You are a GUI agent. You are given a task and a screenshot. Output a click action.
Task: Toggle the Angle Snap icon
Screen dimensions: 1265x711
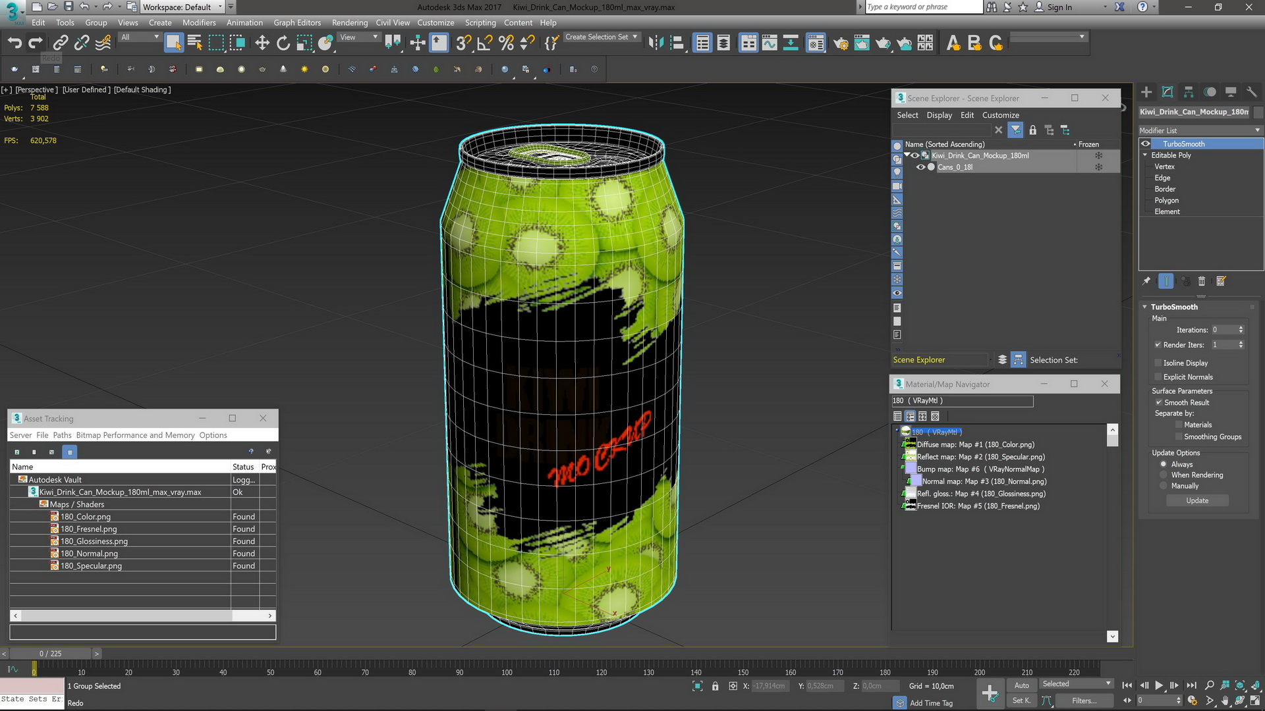pyautogui.click(x=485, y=43)
